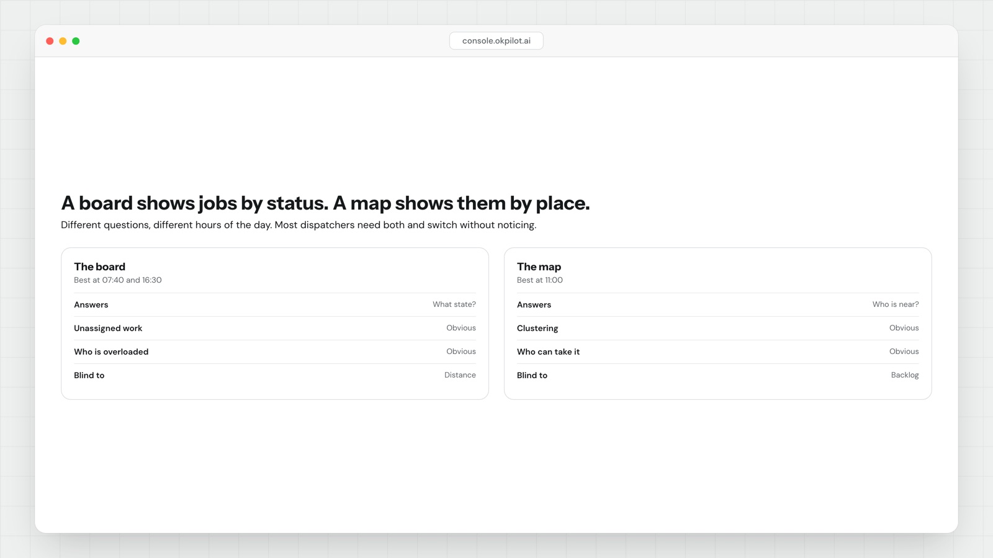The width and height of the screenshot is (993, 558).
Task: Click 'Obvious' next to Clustering
Action: tap(904, 328)
